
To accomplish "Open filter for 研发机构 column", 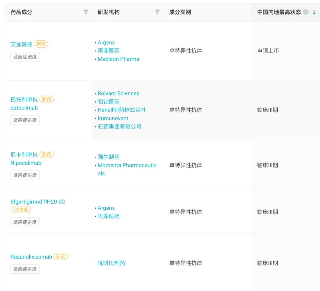I will (x=157, y=12).
